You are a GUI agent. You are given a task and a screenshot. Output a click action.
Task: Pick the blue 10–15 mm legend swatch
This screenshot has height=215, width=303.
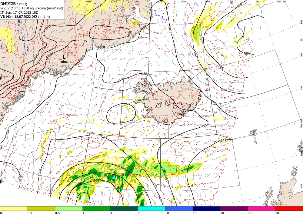coord(179,208)
